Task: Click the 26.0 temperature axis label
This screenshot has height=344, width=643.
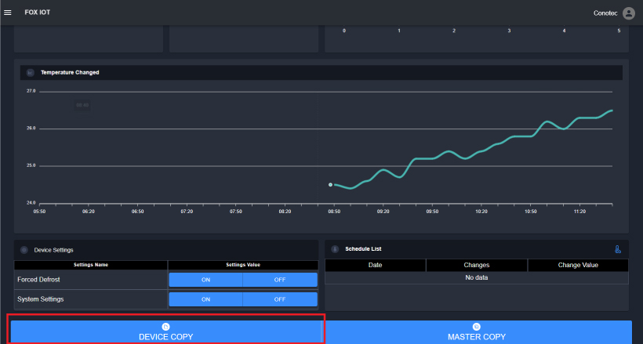Action: pos(31,129)
